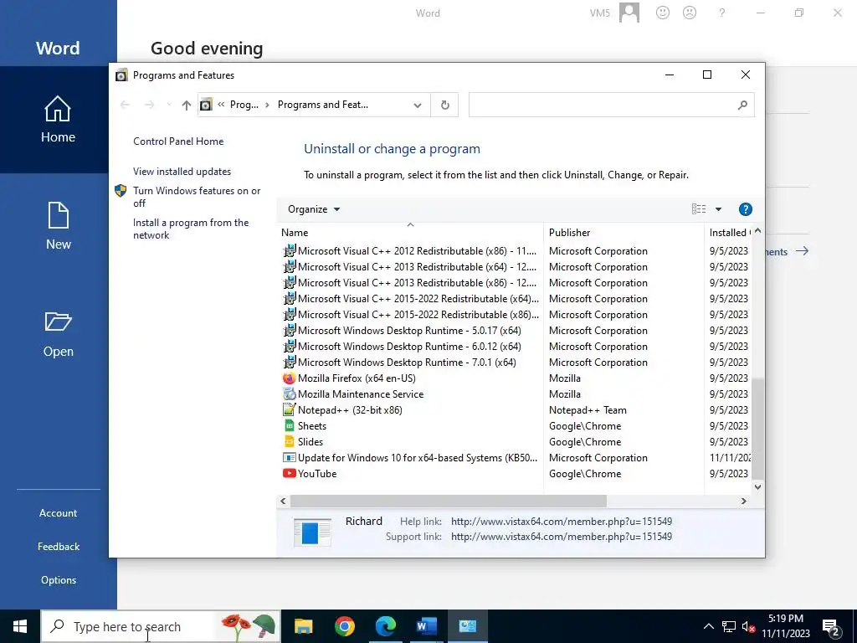
Task: Expand the view options dropdown arrow
Action: 718,209
